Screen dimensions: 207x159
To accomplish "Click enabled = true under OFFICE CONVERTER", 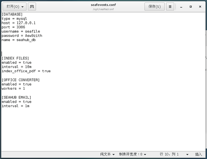I will click(17, 84).
